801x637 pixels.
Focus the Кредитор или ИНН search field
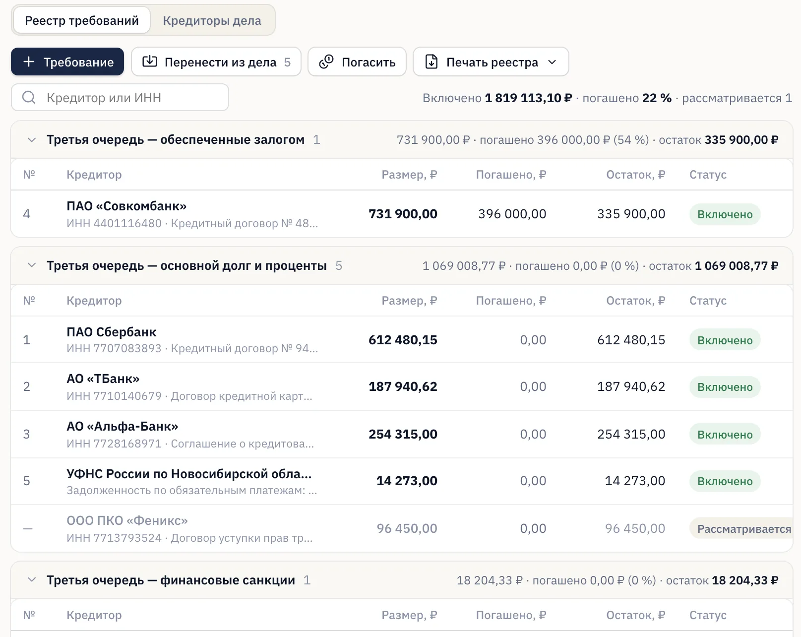(120, 97)
